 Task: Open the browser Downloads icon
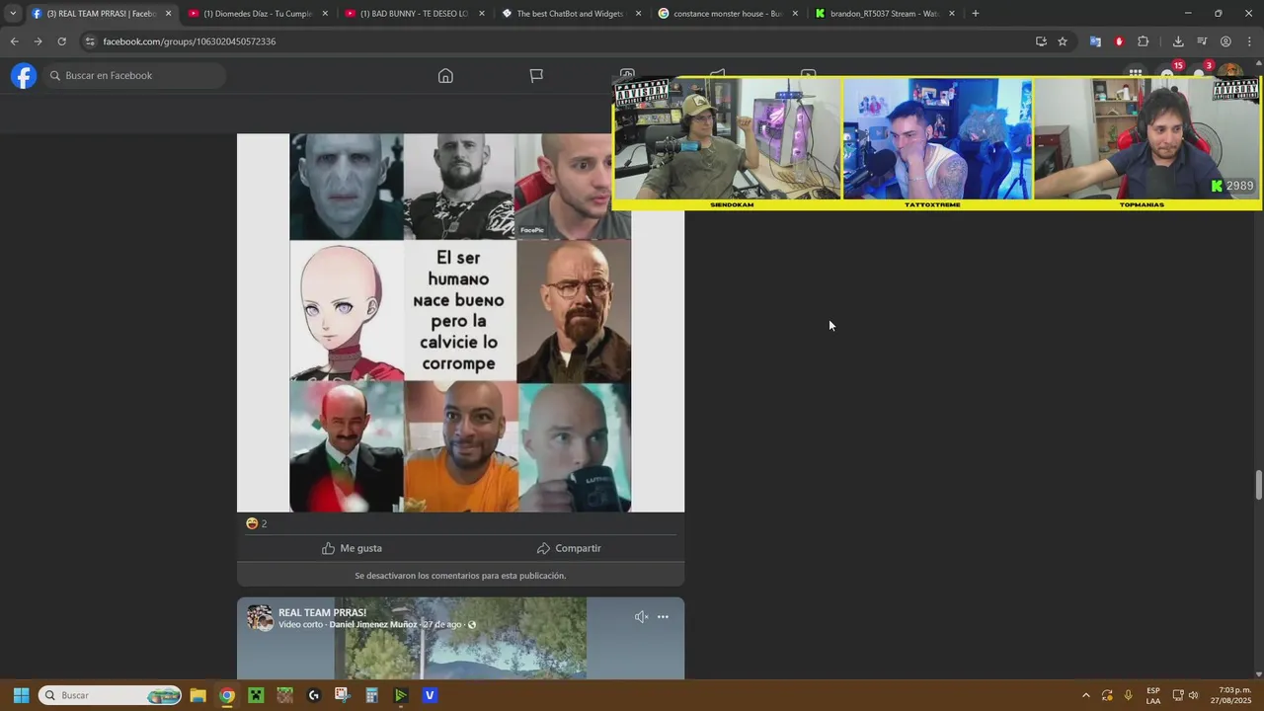pyautogui.click(x=1178, y=41)
